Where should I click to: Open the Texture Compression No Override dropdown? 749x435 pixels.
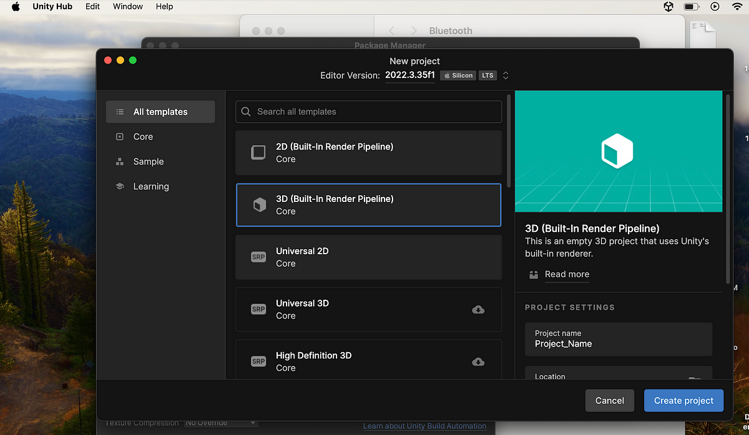point(221,423)
